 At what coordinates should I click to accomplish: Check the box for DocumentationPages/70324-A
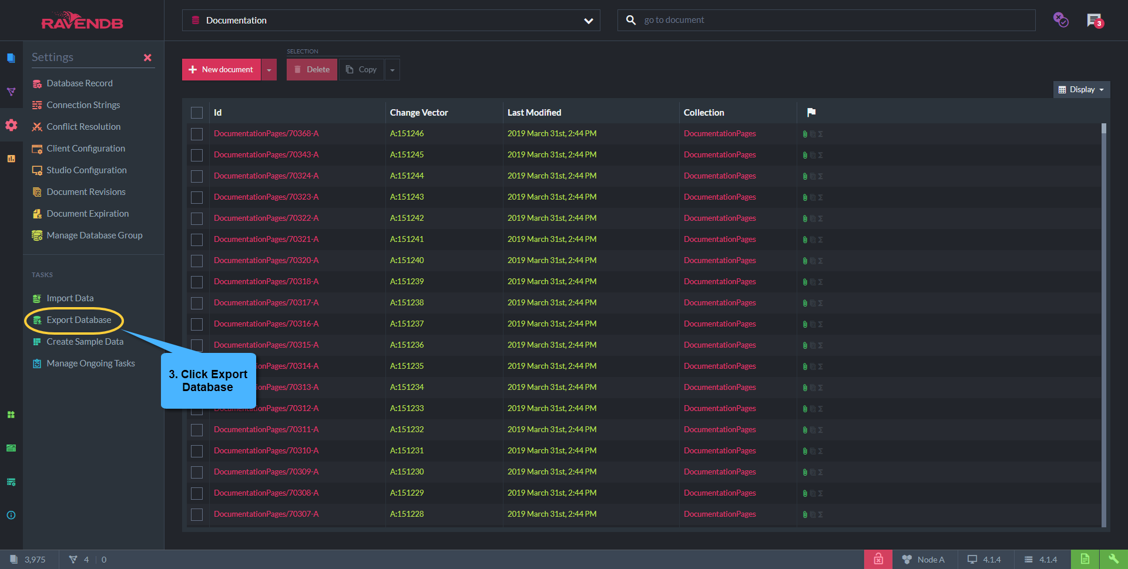pos(197,176)
